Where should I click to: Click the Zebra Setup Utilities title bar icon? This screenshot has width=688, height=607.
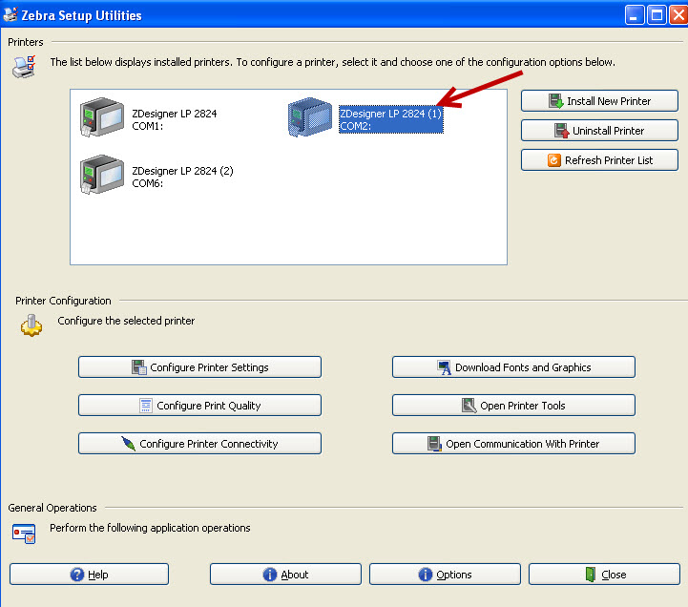11,15
